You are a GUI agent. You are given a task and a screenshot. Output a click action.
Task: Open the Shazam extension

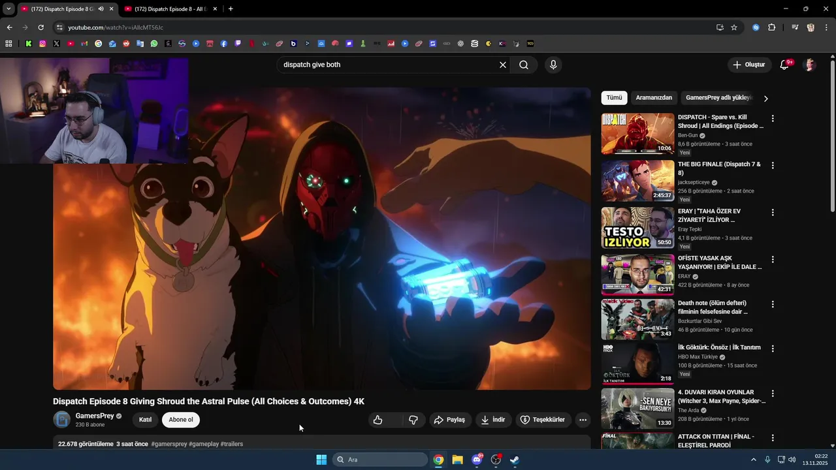click(x=756, y=27)
